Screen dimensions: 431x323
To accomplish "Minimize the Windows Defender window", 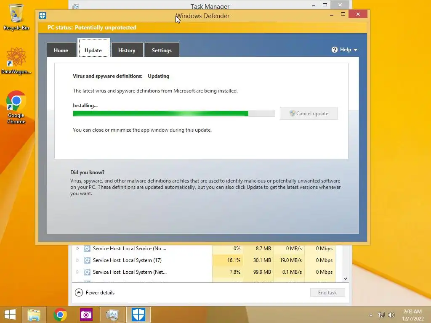I will point(332,14).
